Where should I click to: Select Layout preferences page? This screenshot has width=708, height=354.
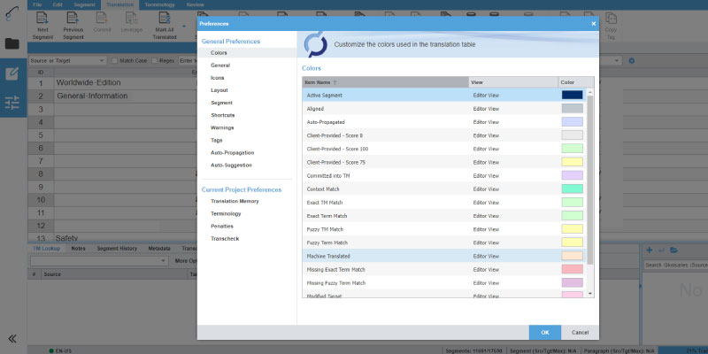[x=219, y=90]
